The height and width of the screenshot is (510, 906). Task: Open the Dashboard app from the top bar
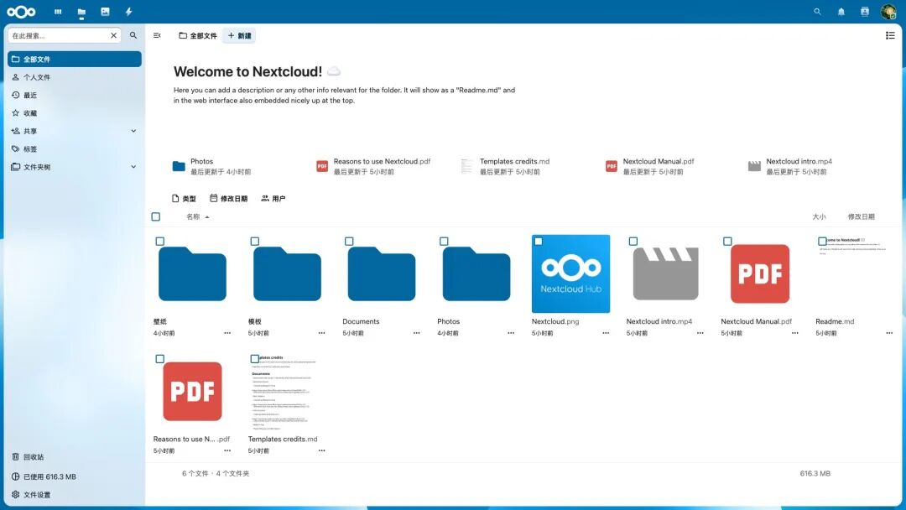pyautogui.click(x=57, y=12)
